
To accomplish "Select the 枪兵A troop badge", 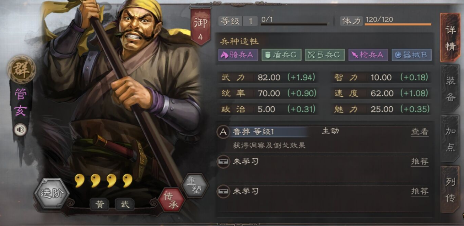I will pos(368,55).
